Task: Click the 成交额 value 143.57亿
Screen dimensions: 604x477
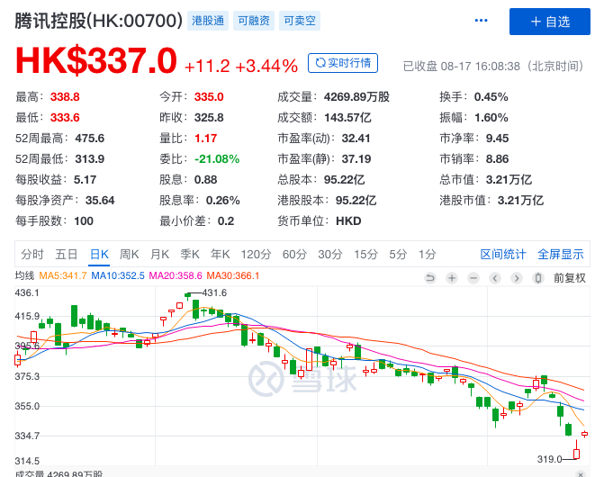Action: (x=347, y=117)
